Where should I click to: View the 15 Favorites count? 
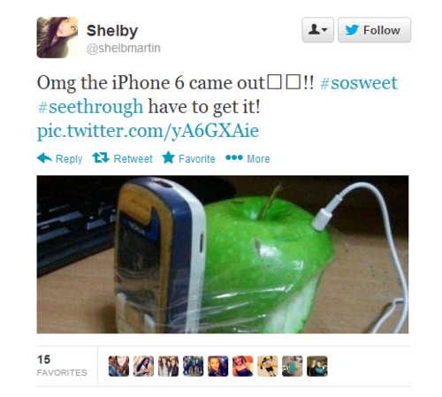[x=62, y=365]
